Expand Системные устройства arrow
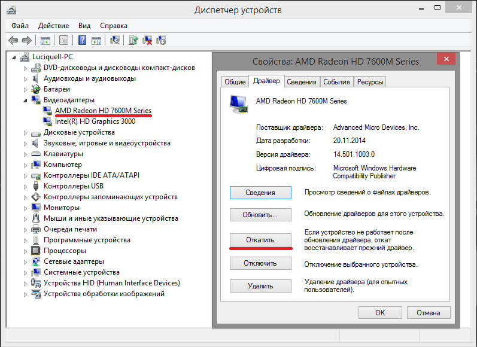 click(25, 272)
